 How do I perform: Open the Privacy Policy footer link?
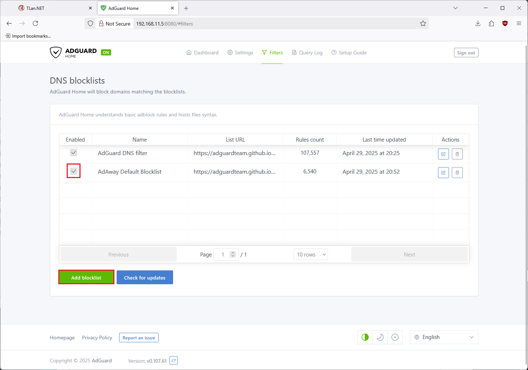(97, 338)
